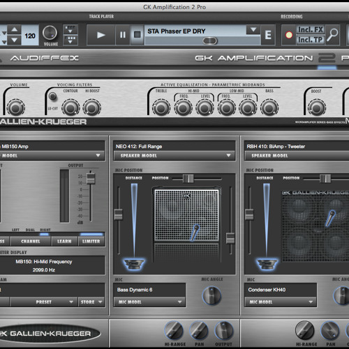Click the '2099.0 Hz' value
Viewport: 349px width, 349px height.
tap(44, 270)
